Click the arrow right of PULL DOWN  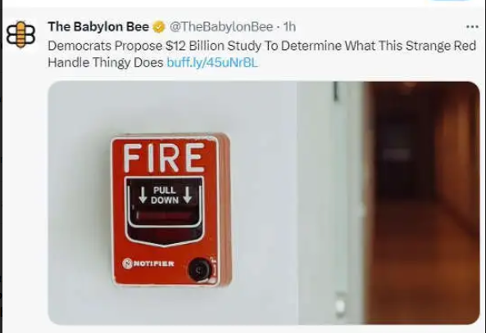click(x=187, y=195)
